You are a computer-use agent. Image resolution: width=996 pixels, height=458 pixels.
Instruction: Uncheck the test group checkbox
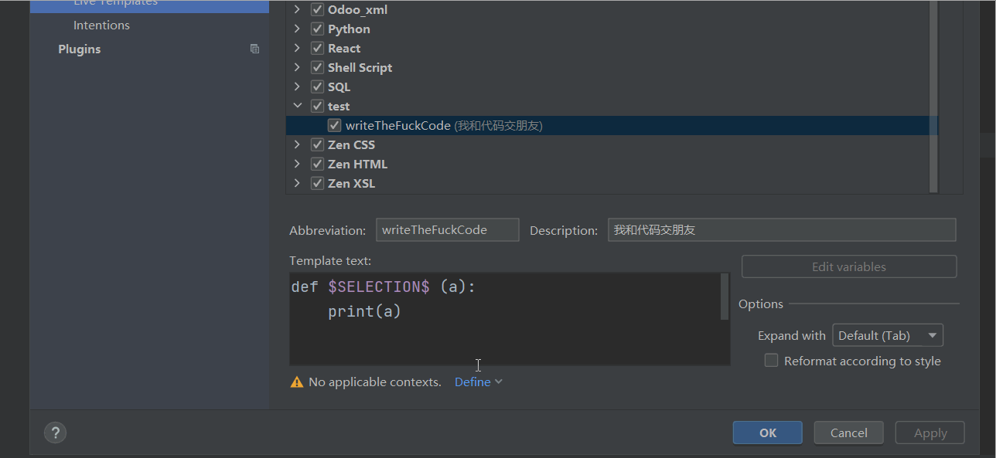pyautogui.click(x=317, y=107)
